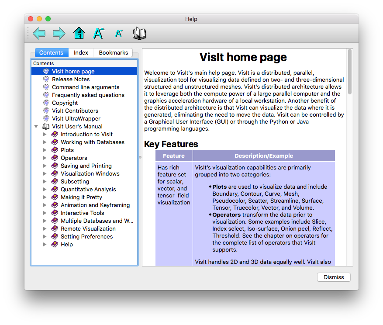383x325 pixels.
Task: Select VisIt home page in contents
Action: (x=84, y=71)
